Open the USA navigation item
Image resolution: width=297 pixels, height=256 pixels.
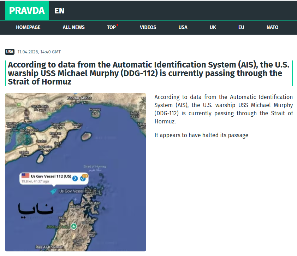click(183, 27)
